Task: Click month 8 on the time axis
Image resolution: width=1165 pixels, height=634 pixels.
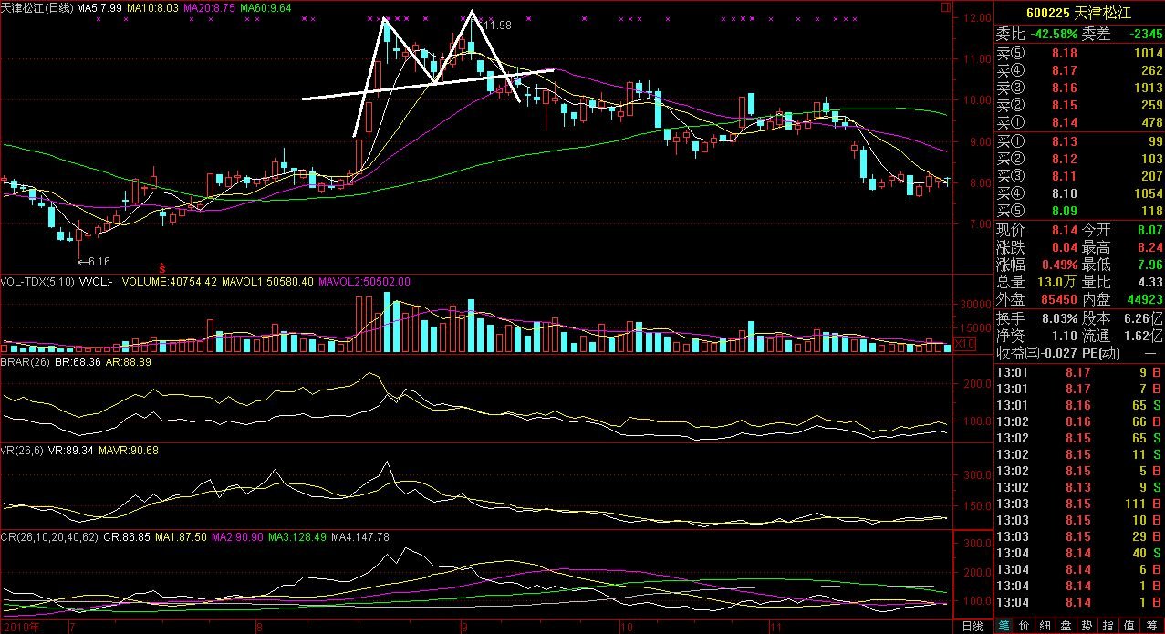Action: (260, 628)
